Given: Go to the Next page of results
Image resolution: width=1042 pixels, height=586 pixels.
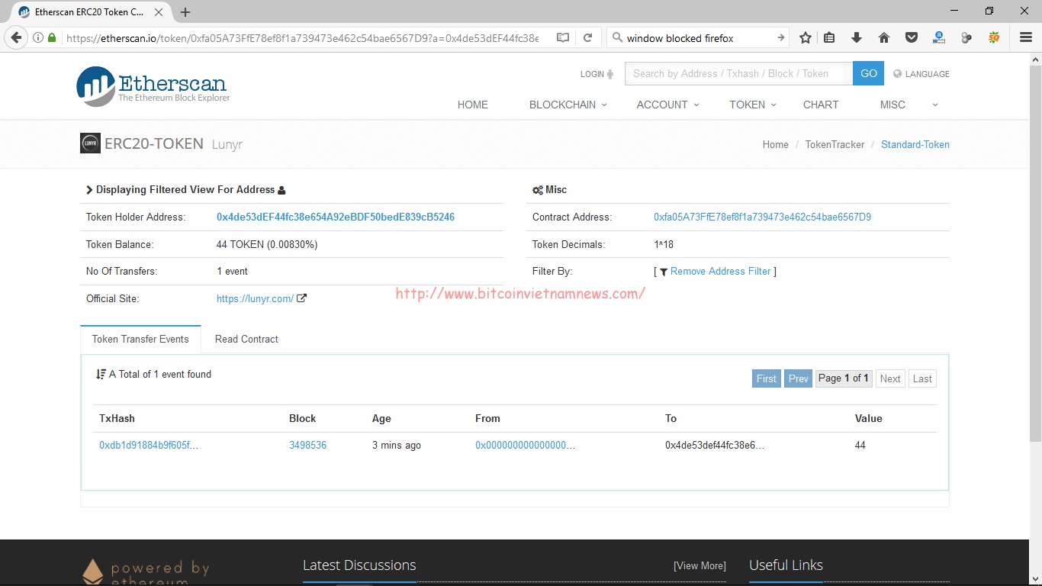Looking at the screenshot, I should point(890,378).
